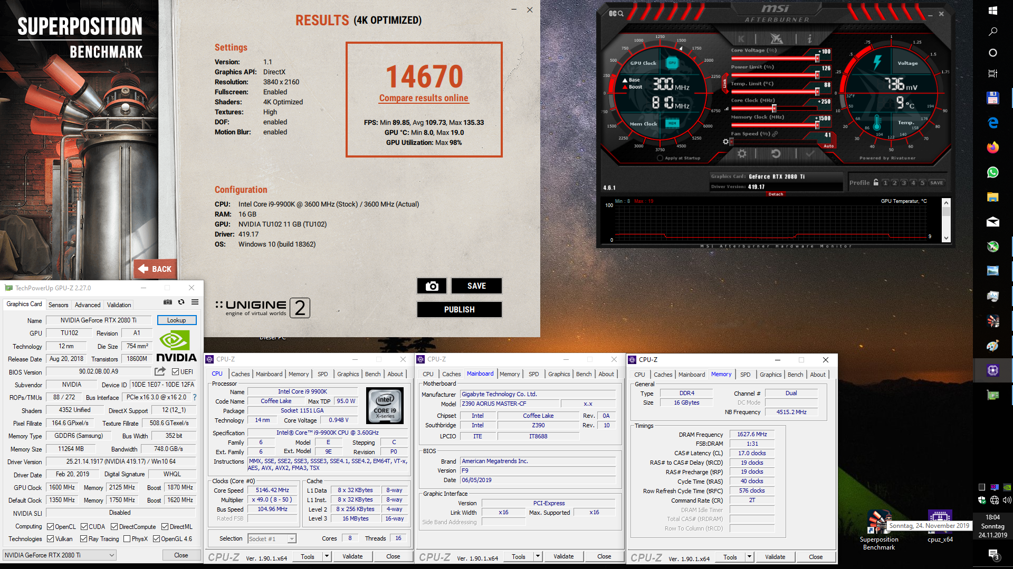
Task: Click the Compare results online link
Action: point(424,98)
